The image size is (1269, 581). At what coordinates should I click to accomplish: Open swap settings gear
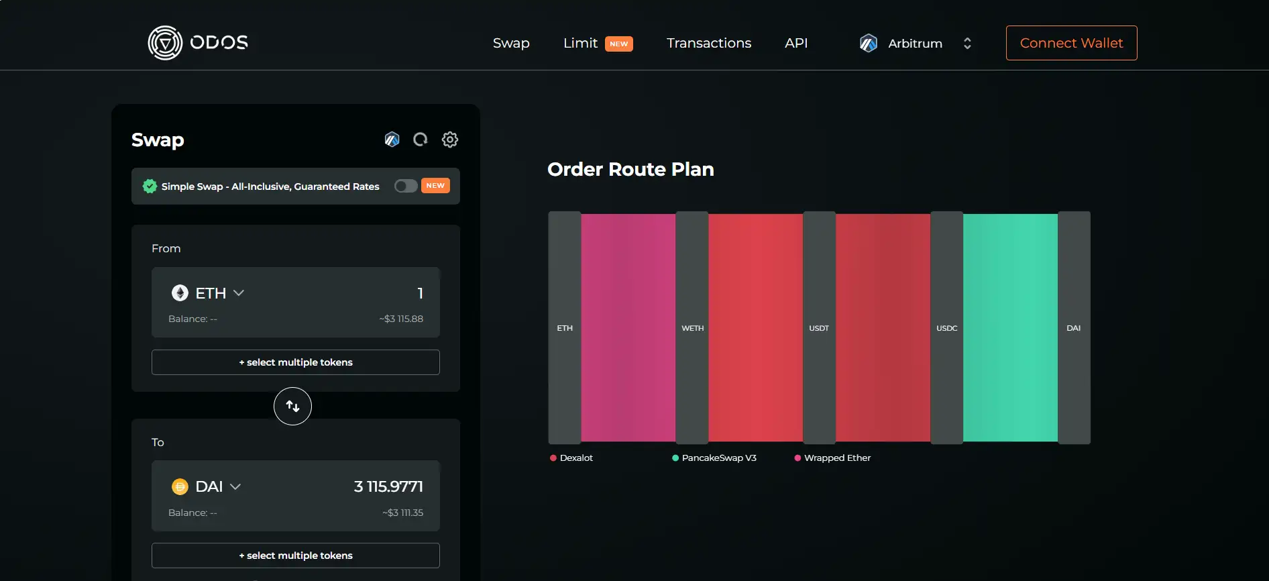(450, 140)
